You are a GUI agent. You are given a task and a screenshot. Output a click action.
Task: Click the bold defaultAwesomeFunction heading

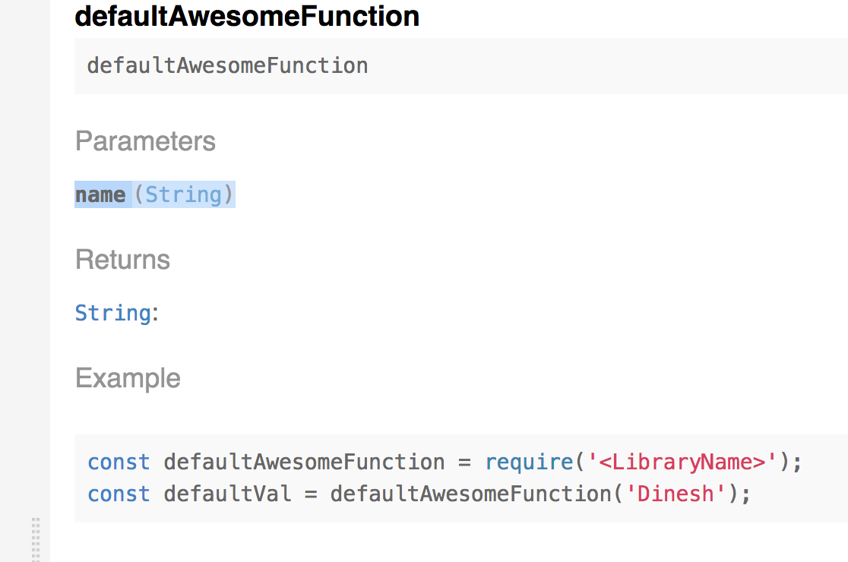pos(247,16)
